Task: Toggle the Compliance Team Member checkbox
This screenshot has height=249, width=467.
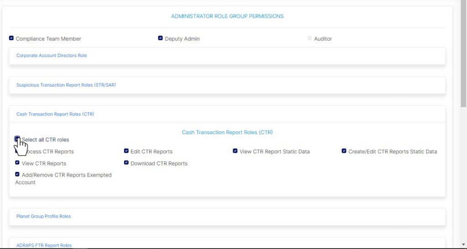Action: 11,38
